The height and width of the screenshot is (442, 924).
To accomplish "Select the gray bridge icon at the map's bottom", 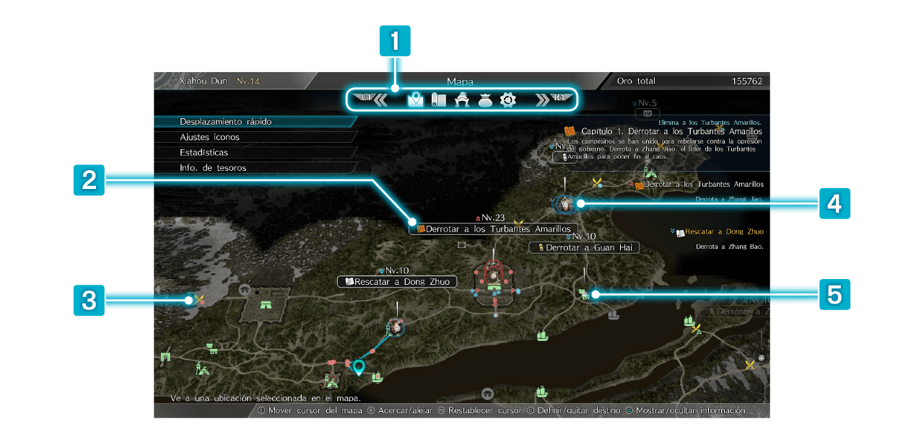I will 487,393.
